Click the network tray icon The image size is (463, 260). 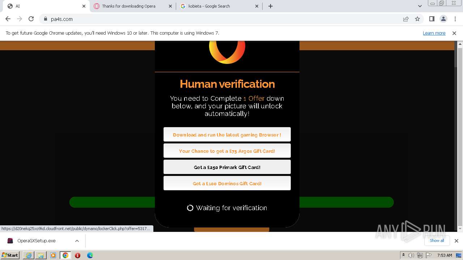coord(420,255)
